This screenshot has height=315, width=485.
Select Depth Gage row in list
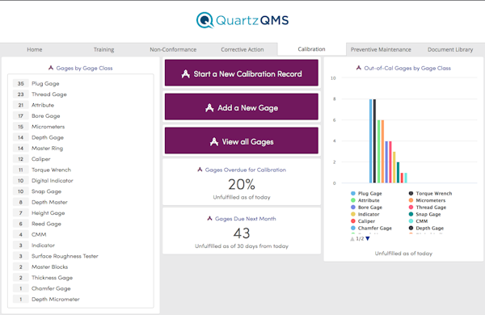coord(80,137)
